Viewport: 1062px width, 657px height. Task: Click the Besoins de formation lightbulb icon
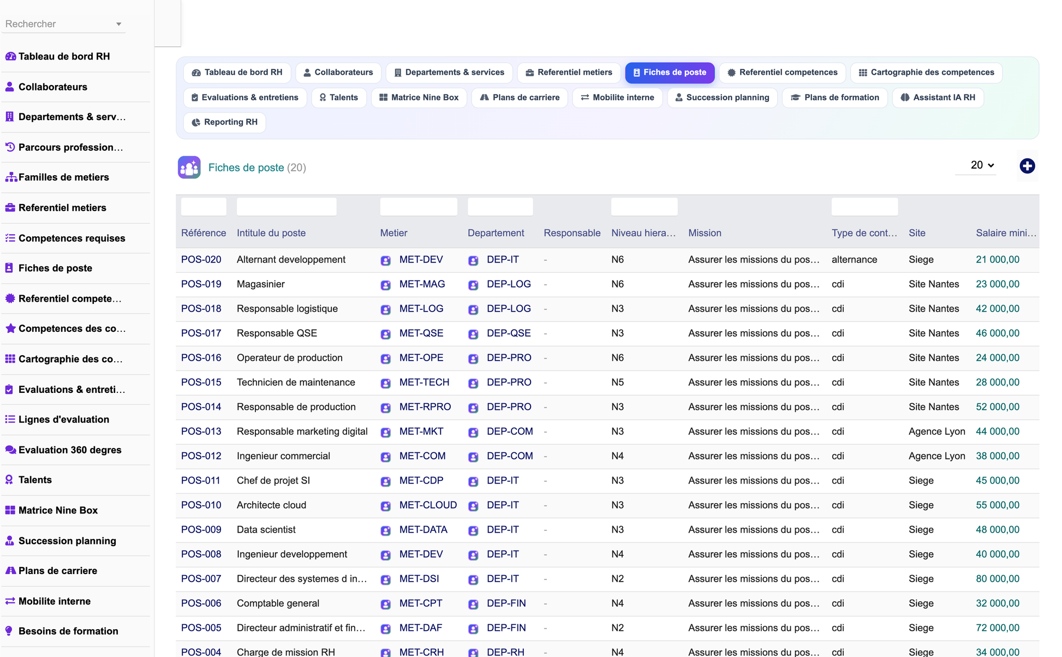[x=9, y=631]
